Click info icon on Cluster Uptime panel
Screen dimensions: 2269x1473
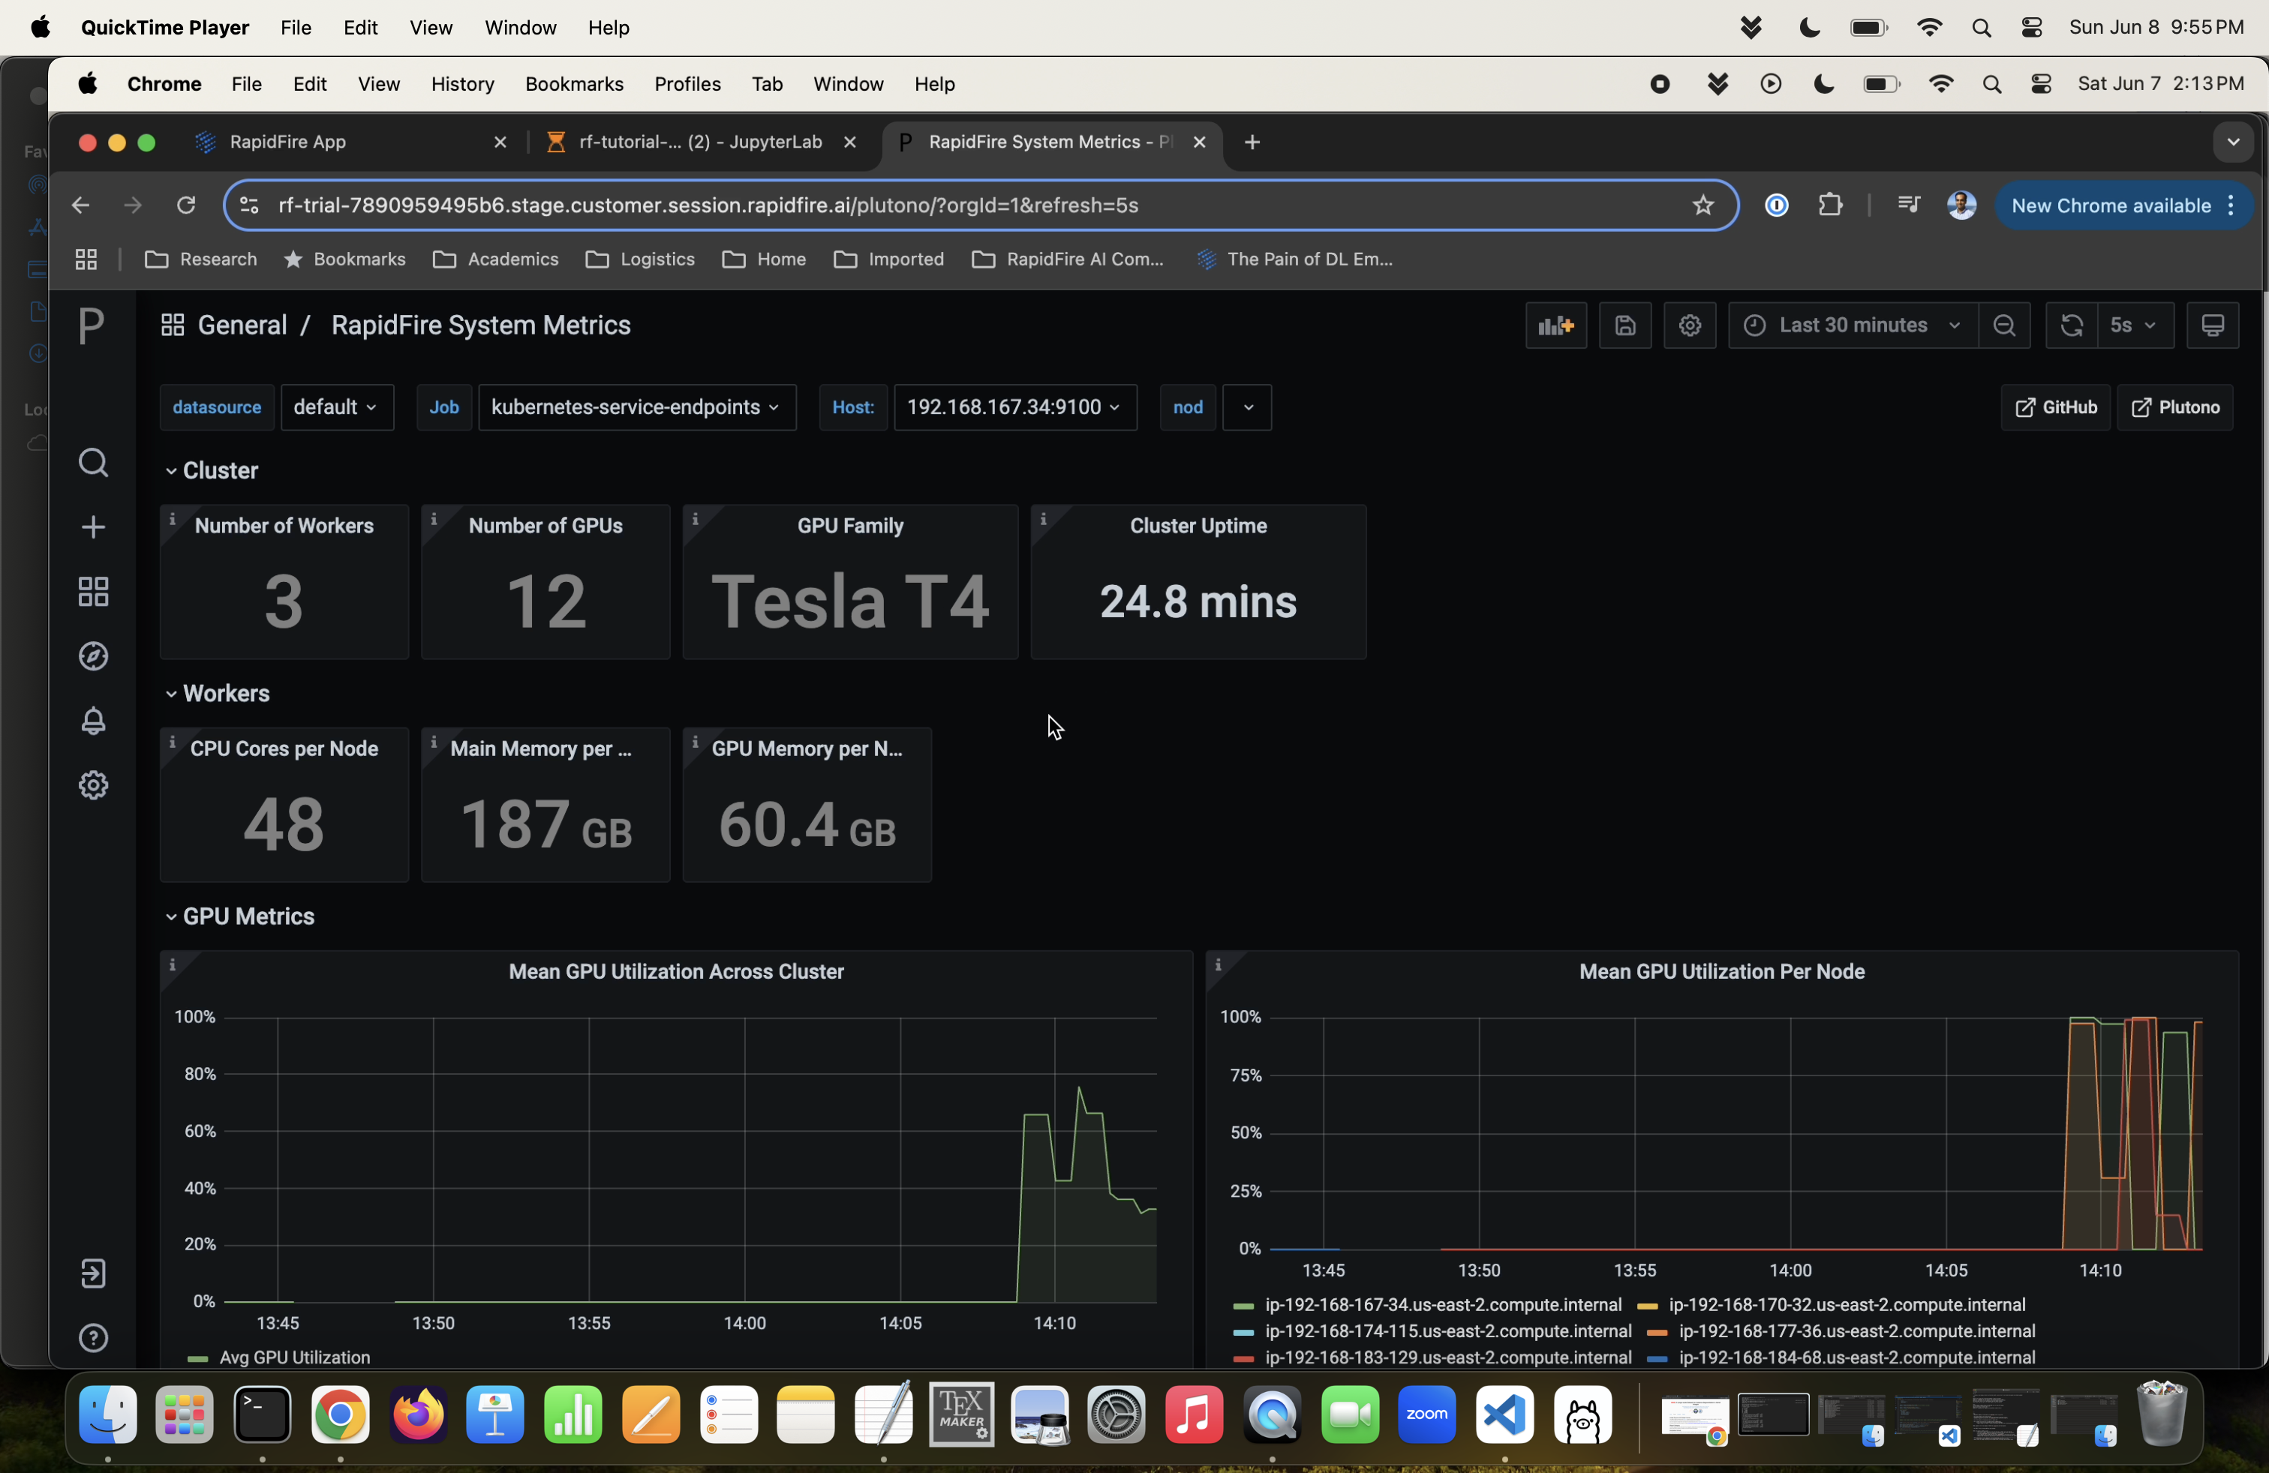point(1044,519)
